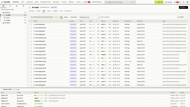Click the notification bell icon
The height and width of the screenshot is (107, 190).
coord(175,2)
